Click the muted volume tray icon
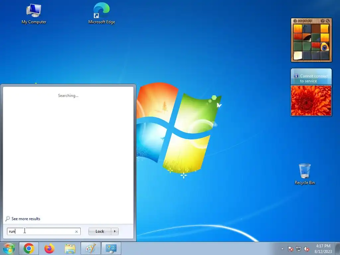The width and height of the screenshot is (340, 255). pyautogui.click(x=306, y=249)
